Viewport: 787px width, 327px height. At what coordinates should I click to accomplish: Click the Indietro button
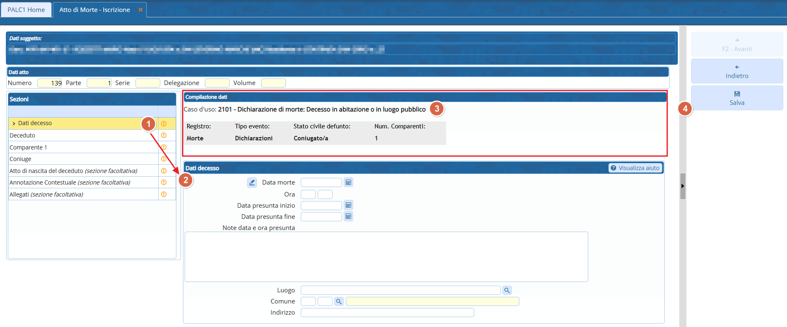coord(737,71)
